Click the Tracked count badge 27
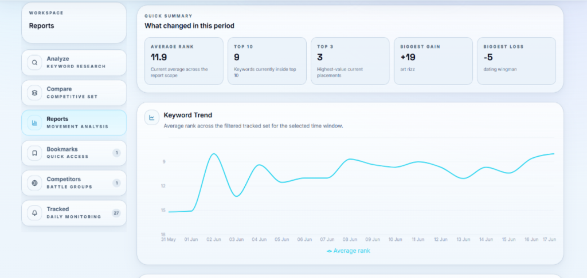587x278 pixels. coord(116,213)
